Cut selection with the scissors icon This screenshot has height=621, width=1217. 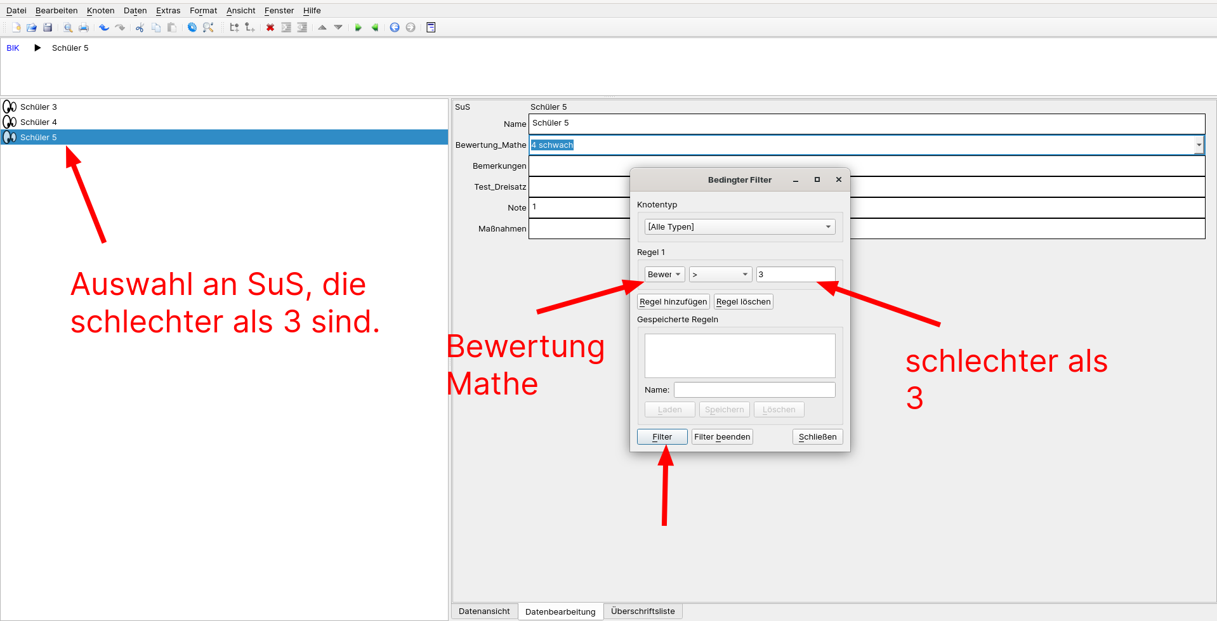coord(140,27)
